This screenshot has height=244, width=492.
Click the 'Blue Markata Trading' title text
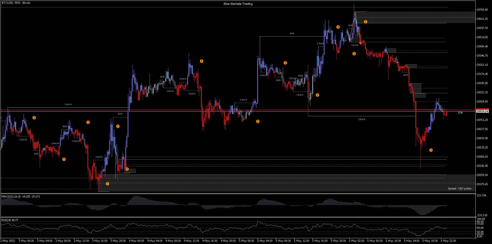click(x=238, y=4)
